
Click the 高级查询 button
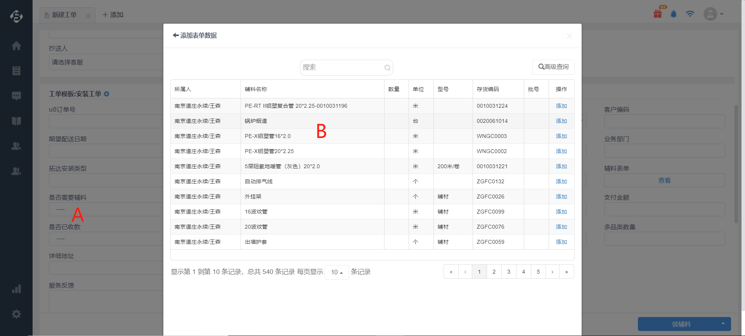(x=553, y=67)
